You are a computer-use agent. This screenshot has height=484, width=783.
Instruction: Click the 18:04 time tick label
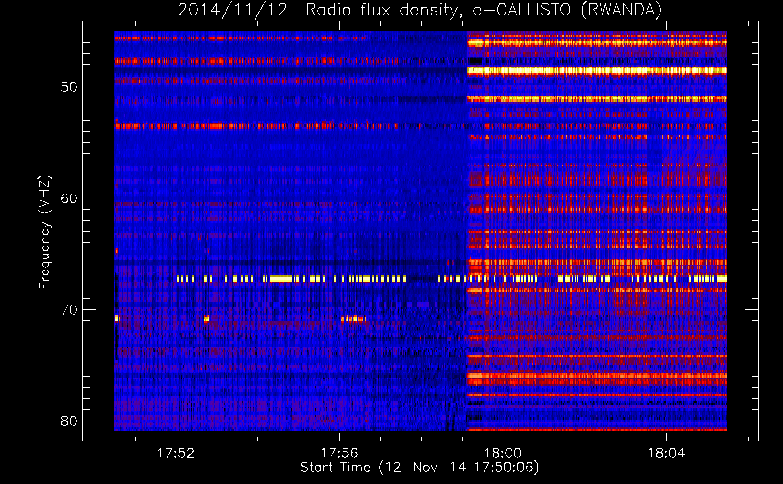(666, 453)
